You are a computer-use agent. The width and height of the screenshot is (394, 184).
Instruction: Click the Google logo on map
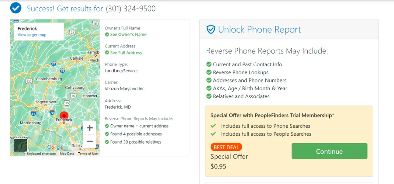(55, 148)
